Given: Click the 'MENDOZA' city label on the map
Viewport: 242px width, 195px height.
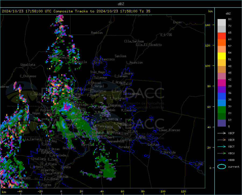Looking at the screenshot, I should click(72, 98).
